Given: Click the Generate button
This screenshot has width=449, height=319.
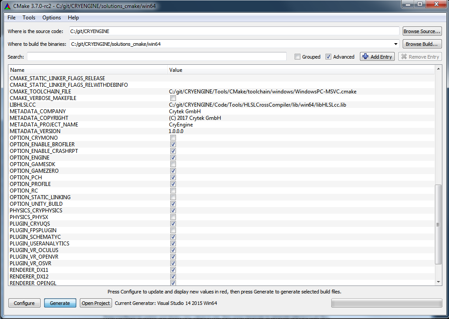Looking at the screenshot, I should (60, 303).
